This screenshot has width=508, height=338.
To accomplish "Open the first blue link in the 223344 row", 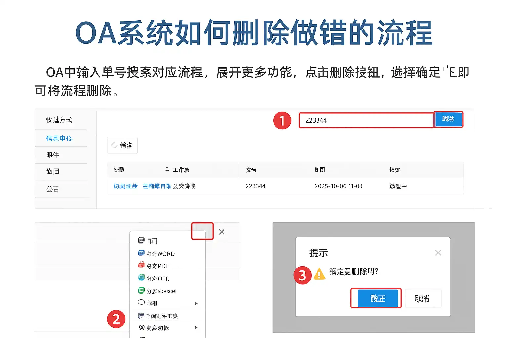I will coord(125,186).
